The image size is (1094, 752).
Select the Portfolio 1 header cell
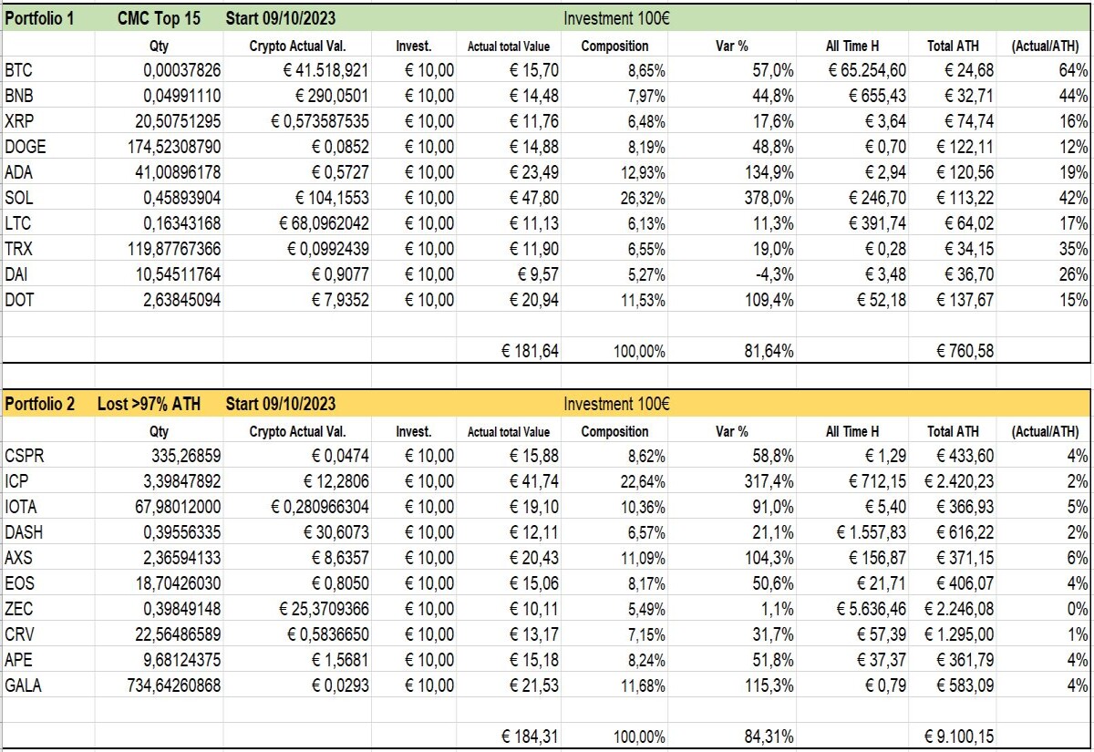coord(47,17)
